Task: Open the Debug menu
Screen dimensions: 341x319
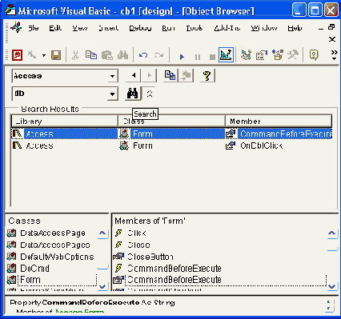Action: 140,28
